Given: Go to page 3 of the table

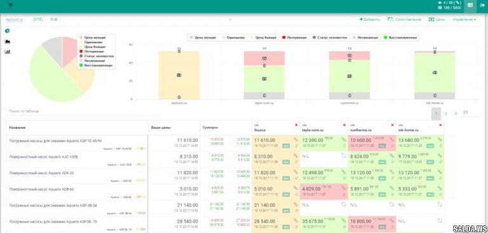Looking at the screenshot, I should pyautogui.click(x=456, y=114).
